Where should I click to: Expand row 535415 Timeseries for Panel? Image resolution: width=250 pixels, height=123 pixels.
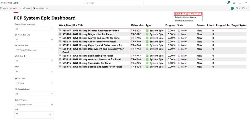pyautogui.click(x=60, y=63)
